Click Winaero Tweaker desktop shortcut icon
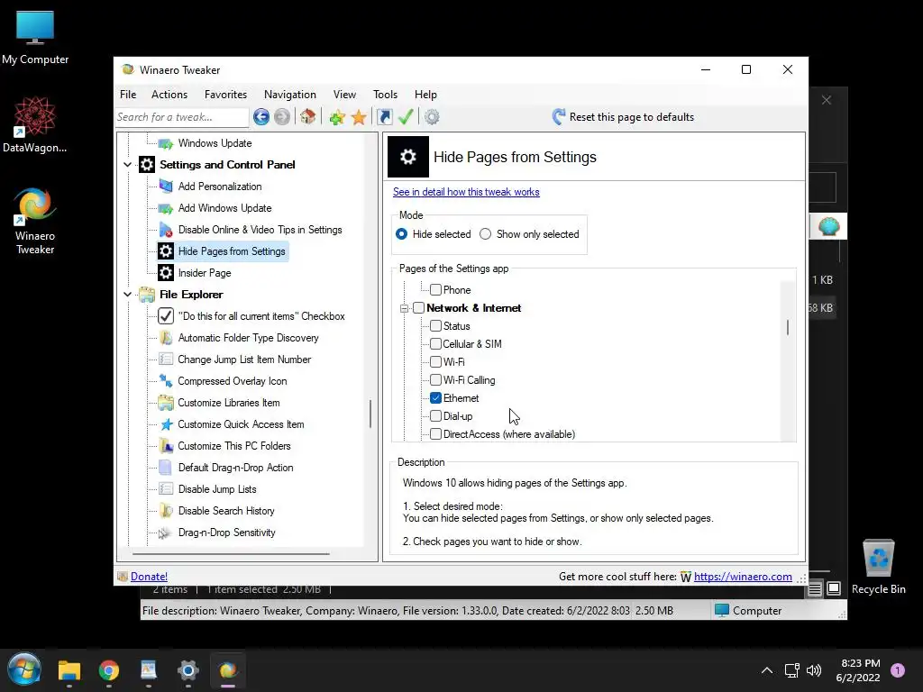Screen dimensions: 923x692 35,206
